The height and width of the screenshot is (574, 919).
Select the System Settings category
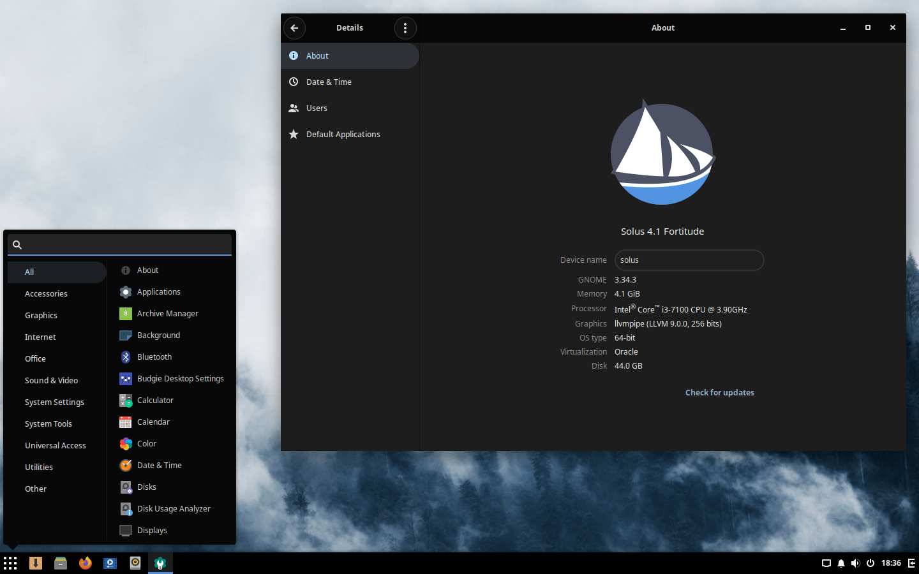tap(57, 402)
